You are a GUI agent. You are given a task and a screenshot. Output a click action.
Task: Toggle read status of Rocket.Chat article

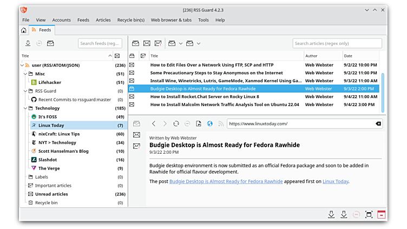(x=132, y=97)
